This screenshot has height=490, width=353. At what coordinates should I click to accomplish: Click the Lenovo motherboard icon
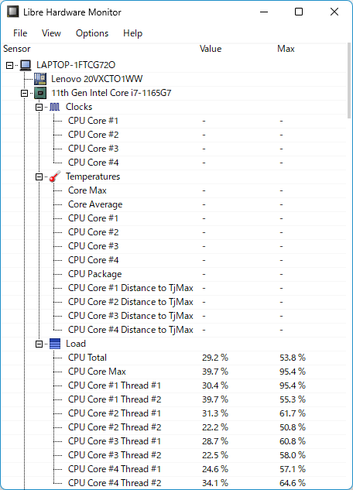40,79
